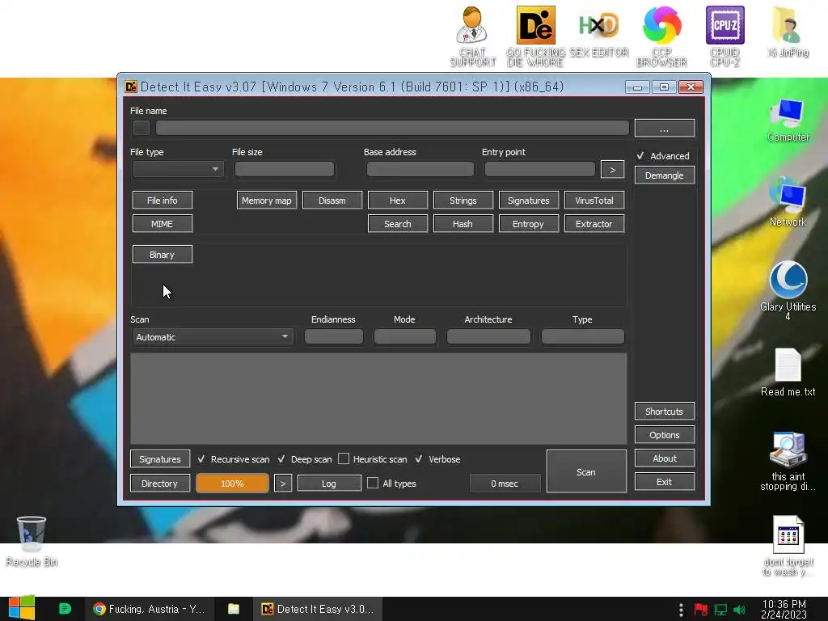Click the volume speaker tray icon
The height and width of the screenshot is (621, 828).
(x=739, y=610)
